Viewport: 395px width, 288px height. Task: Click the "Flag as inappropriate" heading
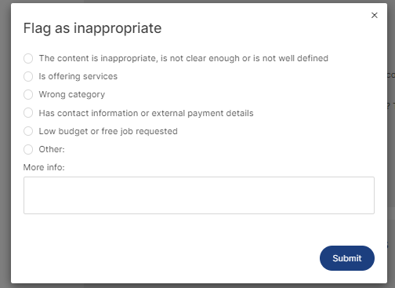click(x=92, y=28)
